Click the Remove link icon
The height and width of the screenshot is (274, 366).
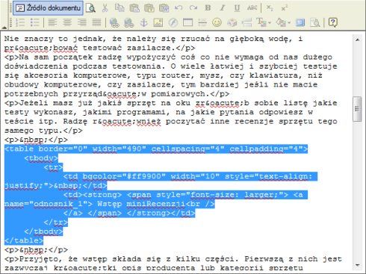tap(129, 22)
